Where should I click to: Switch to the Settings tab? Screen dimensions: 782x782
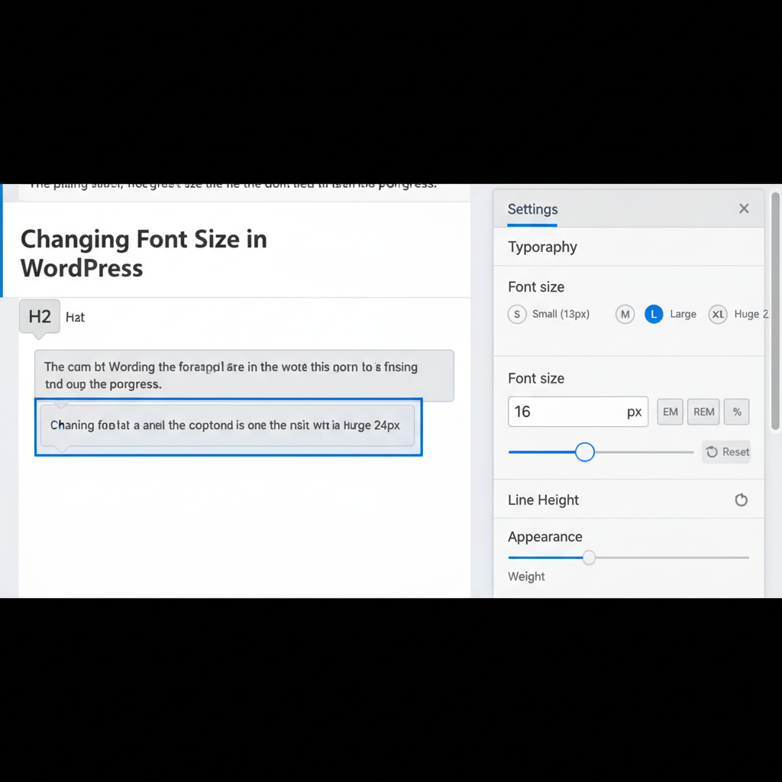click(x=532, y=209)
